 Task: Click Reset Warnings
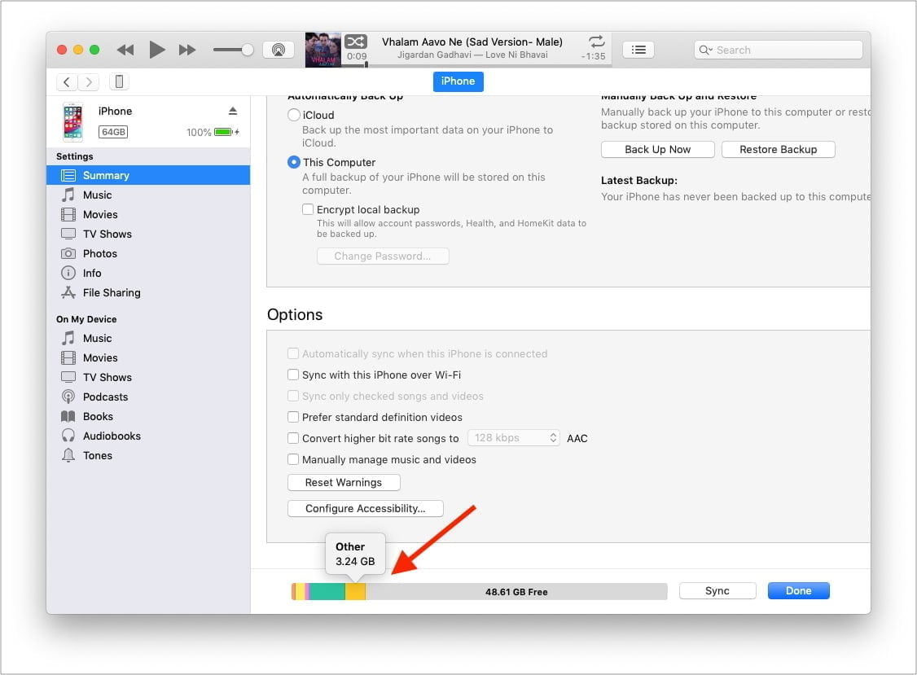pyautogui.click(x=344, y=483)
